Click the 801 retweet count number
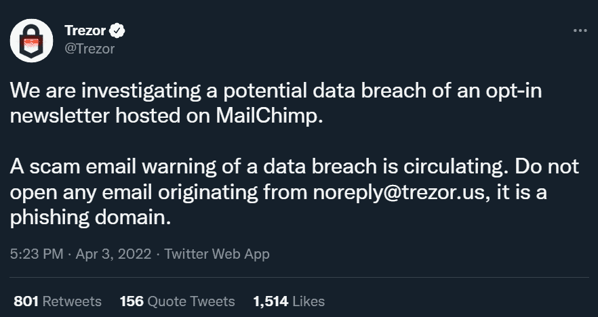Image resolution: width=598 pixels, height=317 pixels. 26,301
